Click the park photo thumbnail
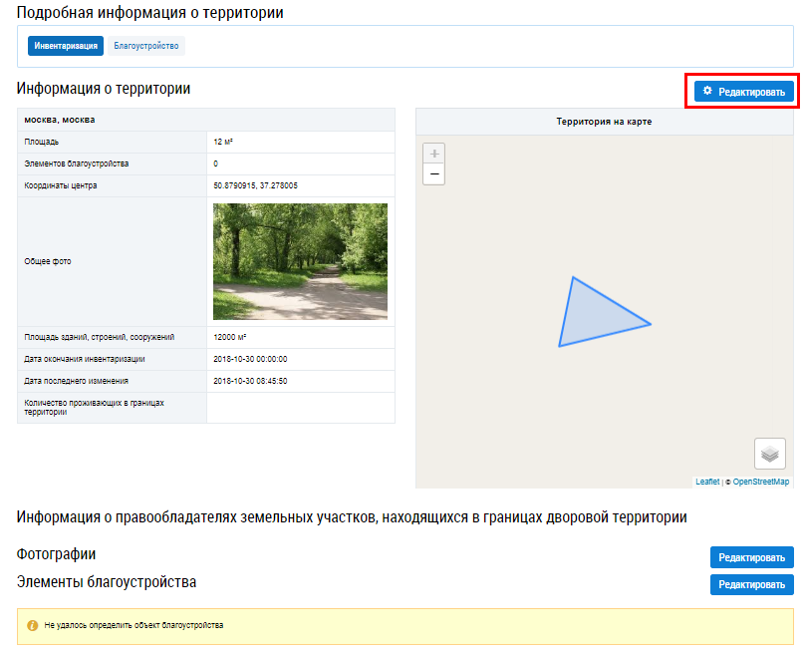 tap(300, 261)
